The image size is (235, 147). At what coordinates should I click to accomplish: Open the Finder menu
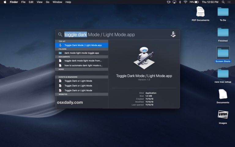coord(14,2)
